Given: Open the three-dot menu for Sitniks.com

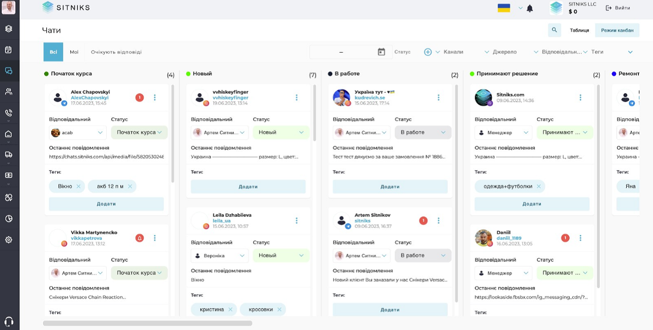Looking at the screenshot, I should click(581, 98).
